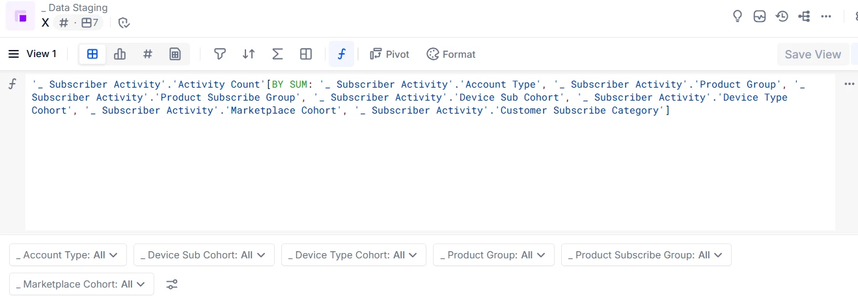Open the column layout icon
858x296 pixels.
(x=306, y=54)
